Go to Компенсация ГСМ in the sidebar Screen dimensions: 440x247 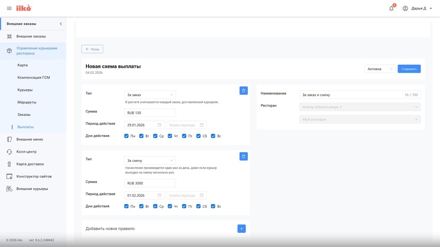tap(34, 78)
